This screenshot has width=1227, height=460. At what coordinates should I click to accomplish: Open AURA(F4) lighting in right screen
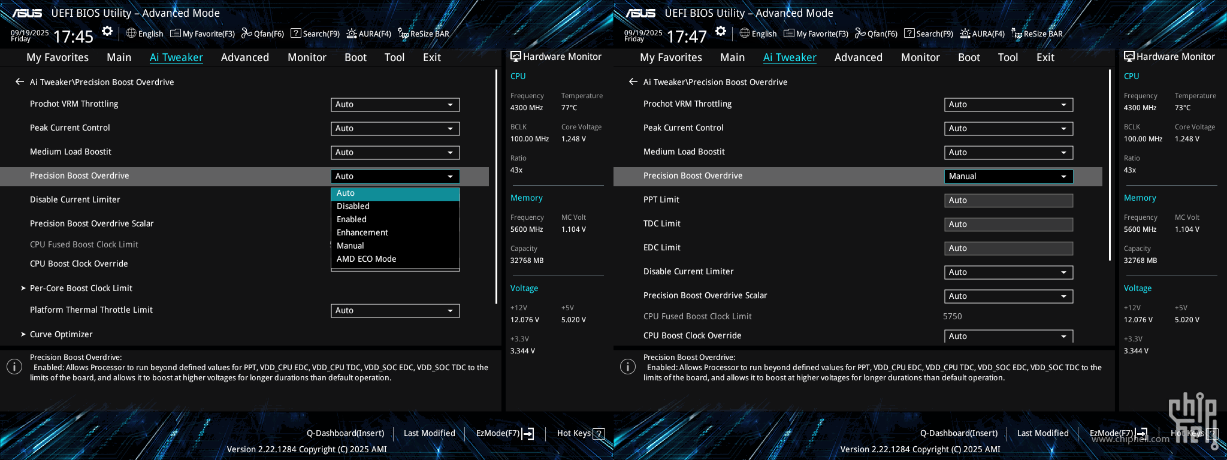982,34
